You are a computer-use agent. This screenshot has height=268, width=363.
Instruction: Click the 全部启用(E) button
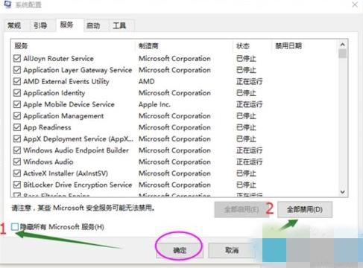(x=242, y=210)
